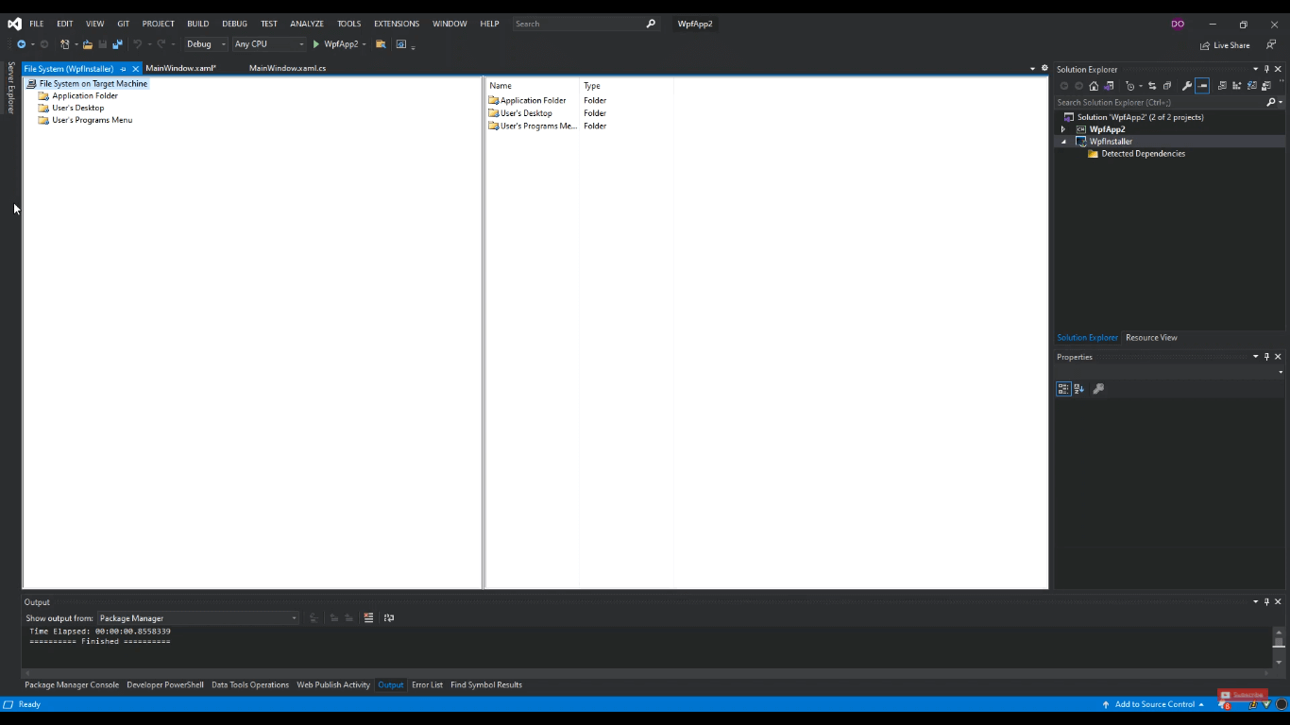Activate the Sync with Active Document icon
Screen dimensions: 1290x725
click(x=1152, y=85)
